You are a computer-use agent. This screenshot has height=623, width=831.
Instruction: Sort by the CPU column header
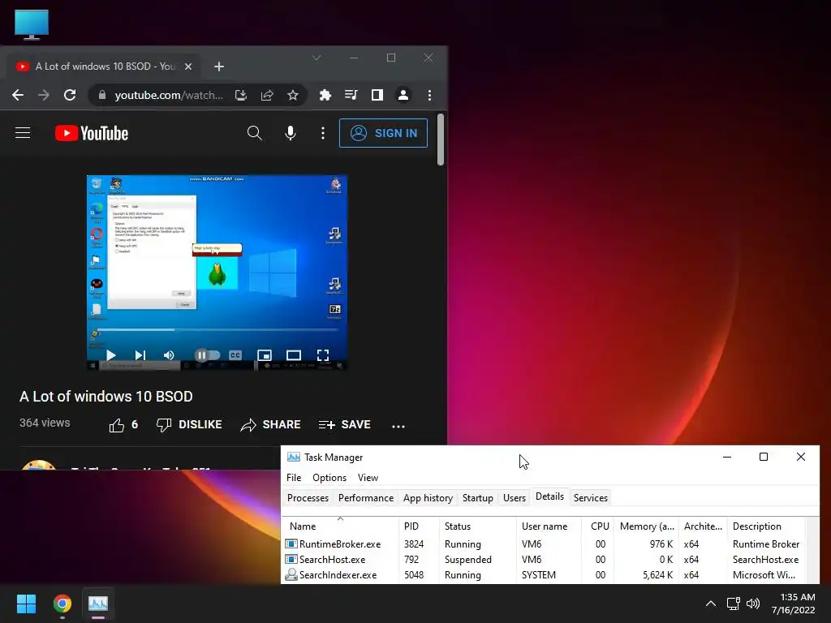597,526
